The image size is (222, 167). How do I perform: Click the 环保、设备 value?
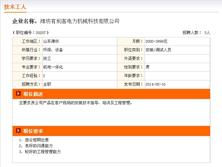[53, 50]
